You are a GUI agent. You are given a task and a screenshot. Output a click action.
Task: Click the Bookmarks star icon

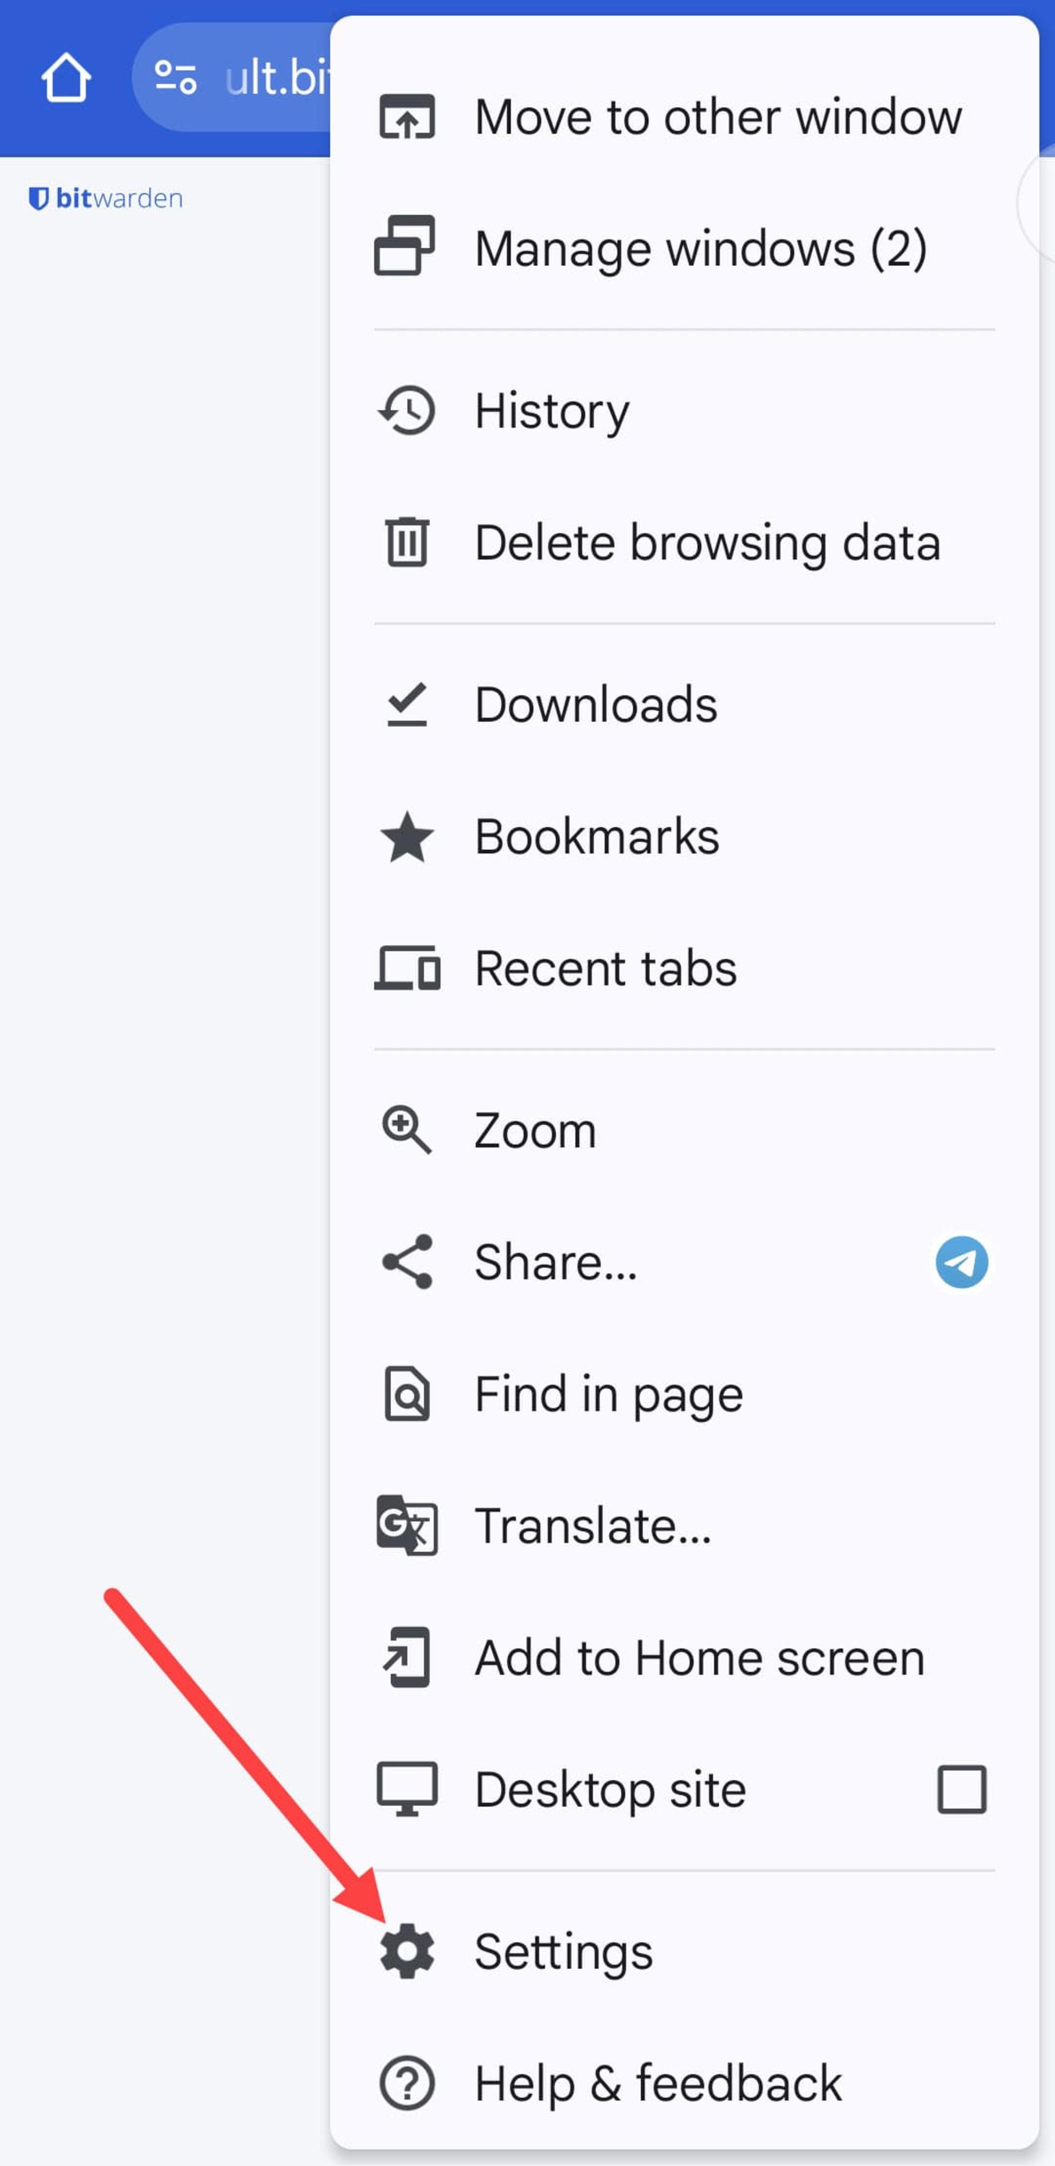pos(407,837)
